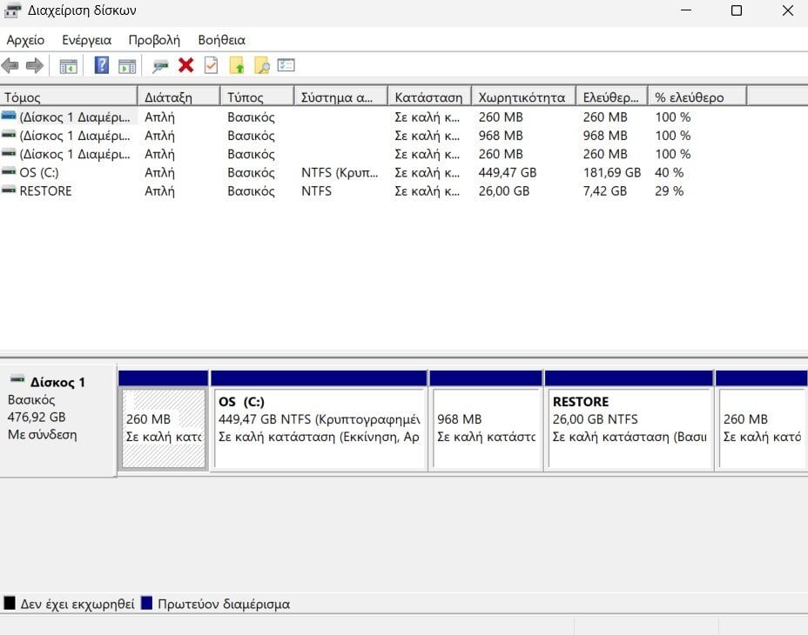Toggle the Show/Hide Console Tree toolbar icon

(68, 66)
